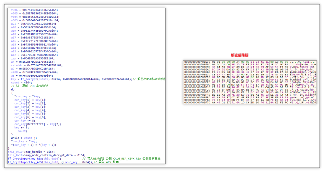Image resolution: width=324 pixels, height=172 pixels.
Task: Click hex address 0000000000706F70 last row
Action: [x=197, y=103]
